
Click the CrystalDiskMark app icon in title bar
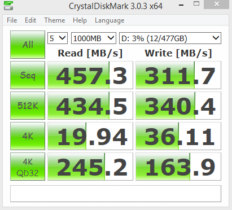pyautogui.click(x=8, y=6)
